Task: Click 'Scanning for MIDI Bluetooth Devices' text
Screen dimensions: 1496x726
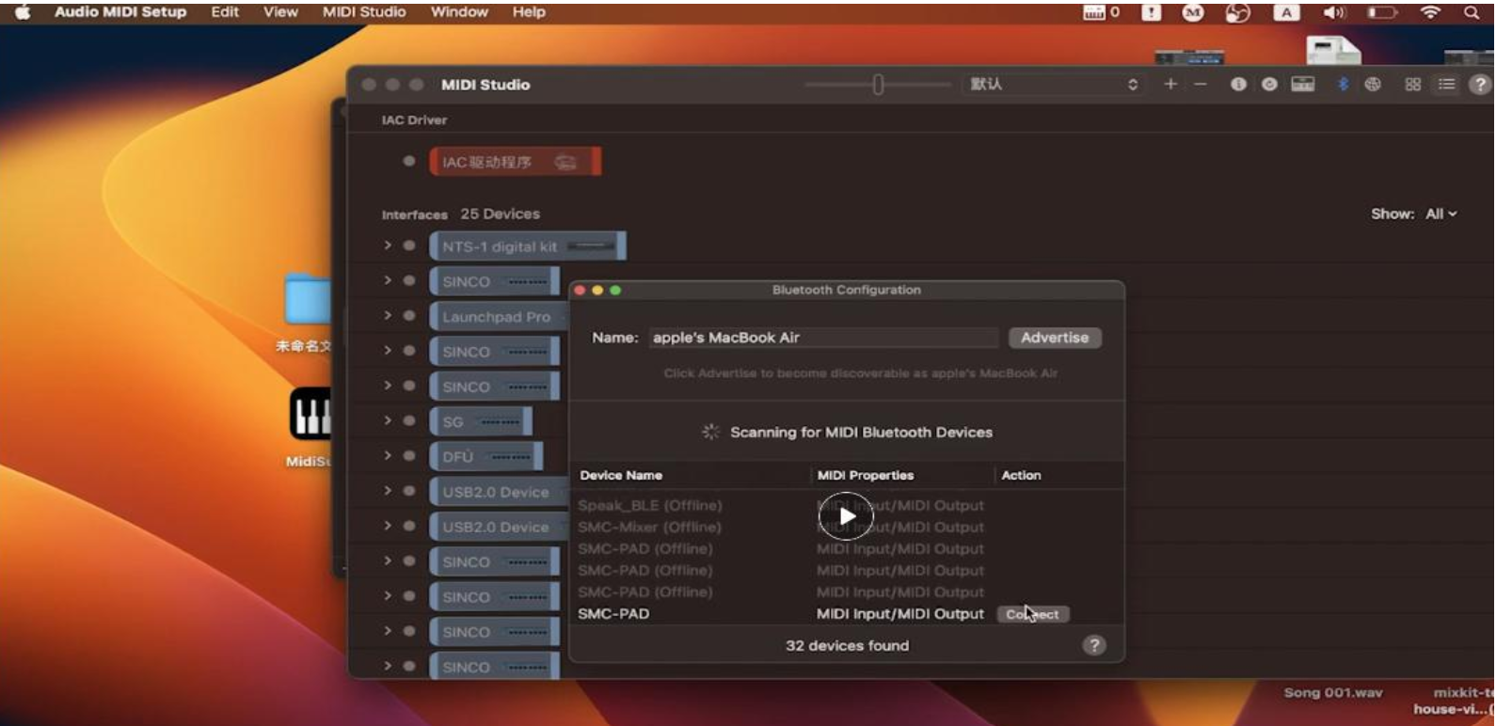Action: pos(861,433)
